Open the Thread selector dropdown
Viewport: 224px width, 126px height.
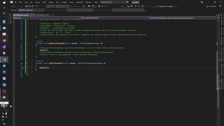click(80, 10)
